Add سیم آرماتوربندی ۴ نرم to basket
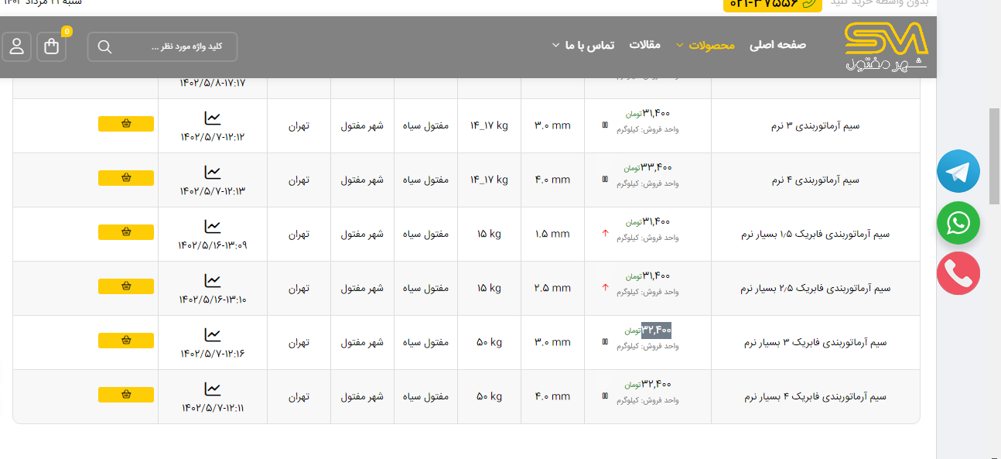Viewport: 1001px width, 459px height. pyautogui.click(x=126, y=178)
